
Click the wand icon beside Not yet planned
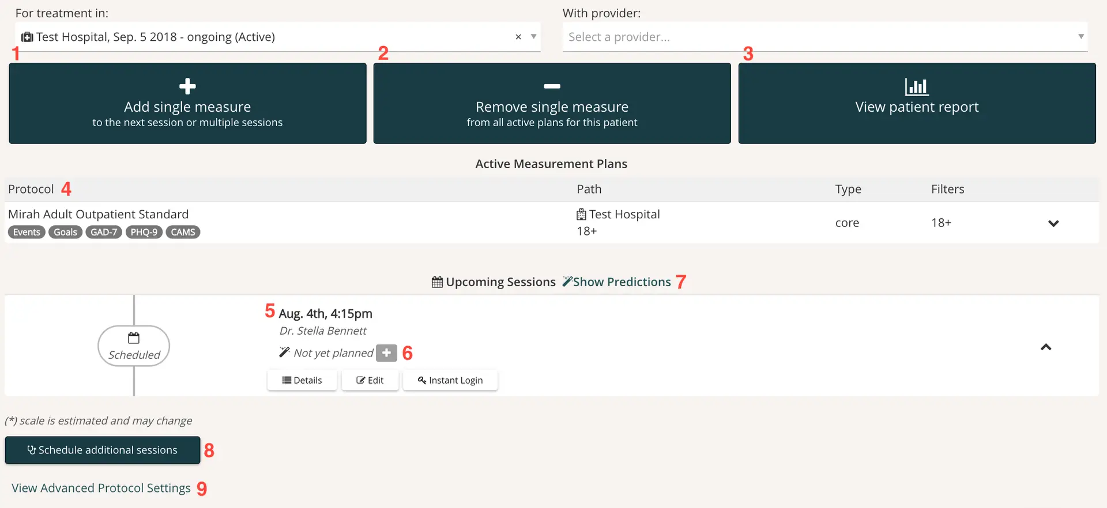click(284, 352)
